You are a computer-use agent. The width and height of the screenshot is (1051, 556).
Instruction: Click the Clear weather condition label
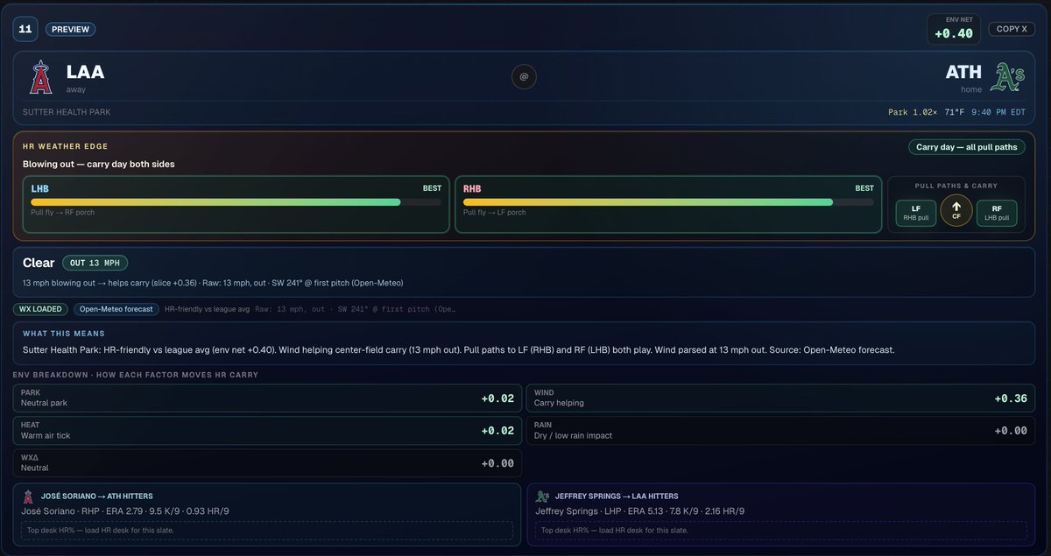coord(39,263)
